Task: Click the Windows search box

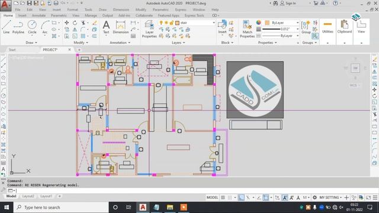Action: coord(61,208)
